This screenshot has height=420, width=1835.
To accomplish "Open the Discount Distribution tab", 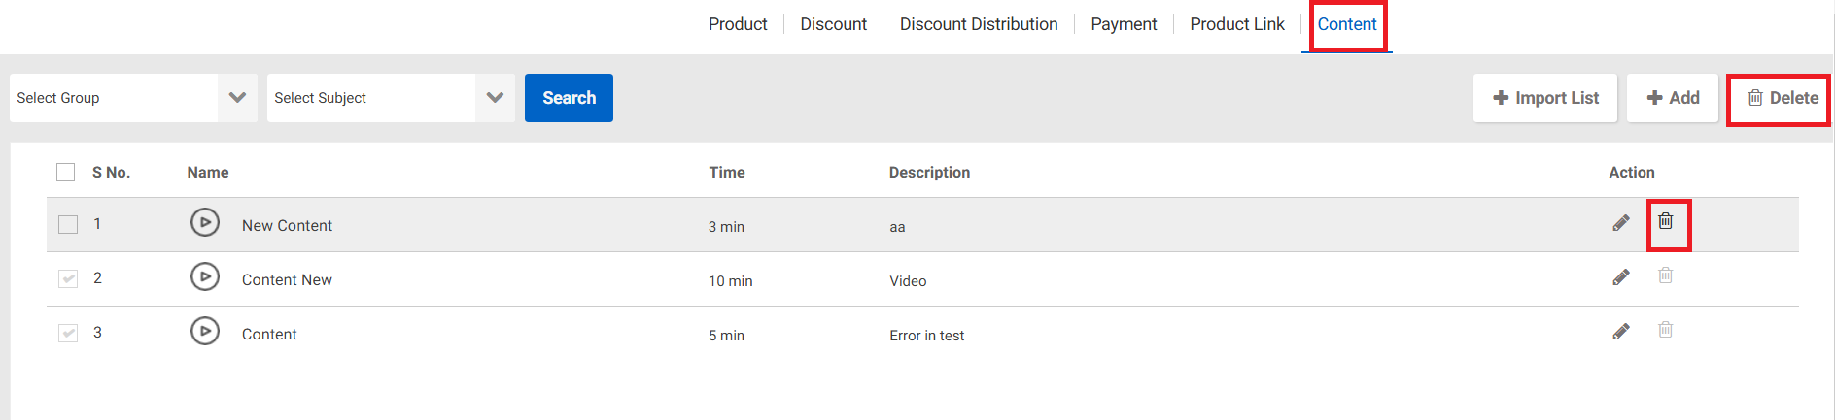I will [978, 24].
